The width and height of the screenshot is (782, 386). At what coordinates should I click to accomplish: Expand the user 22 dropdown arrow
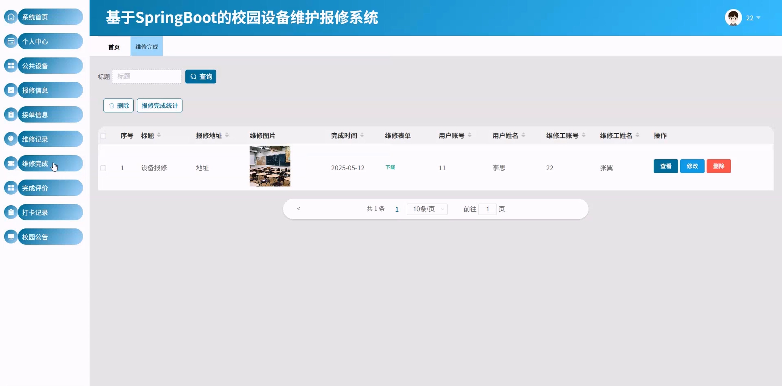pos(758,18)
